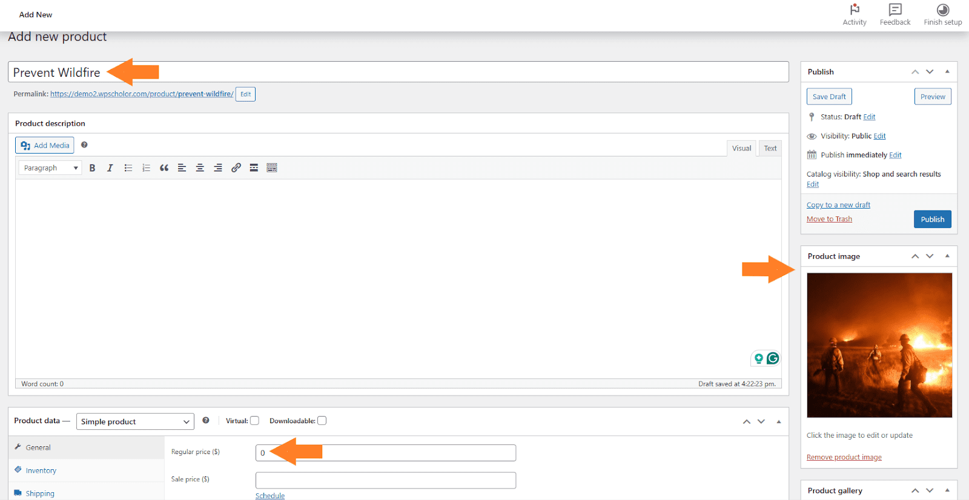Viewport: 969px width, 500px height.
Task: Collapse the Product data panel
Action: coord(779,421)
